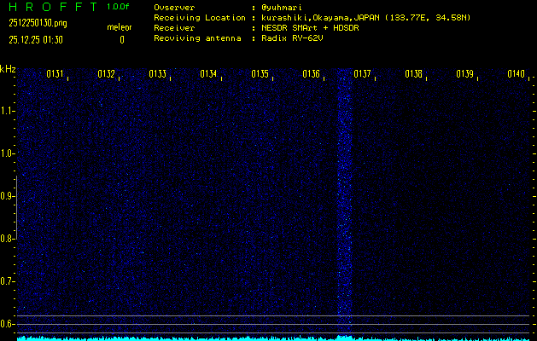Click the gray vertical bar beside 0.9 kHz
Viewport: 537px width, 341px height.
pos(16,207)
